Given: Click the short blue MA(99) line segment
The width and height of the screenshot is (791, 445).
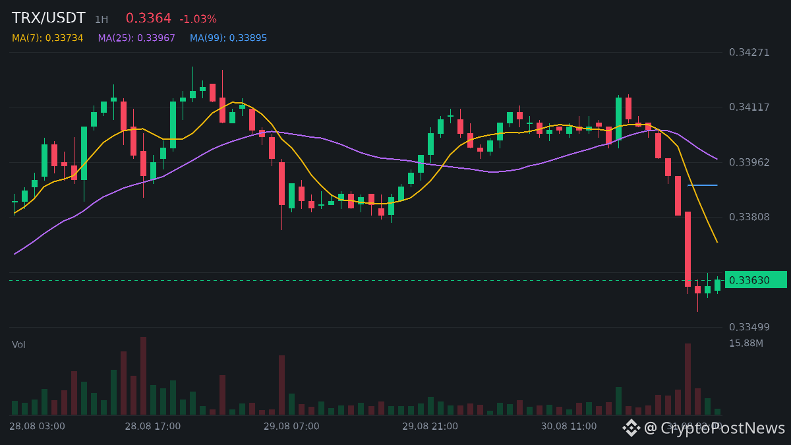Looking at the screenshot, I should (703, 185).
